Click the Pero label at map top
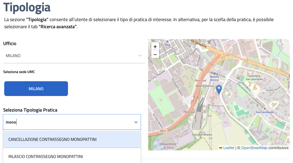The width and height of the screenshot is (293, 163). tap(168, 45)
